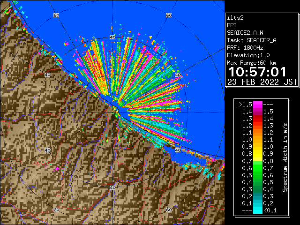300x225 pixels.
Task: Pick the bright green legend swatch between 0.6 and 0.7
Action: (x=258, y=168)
